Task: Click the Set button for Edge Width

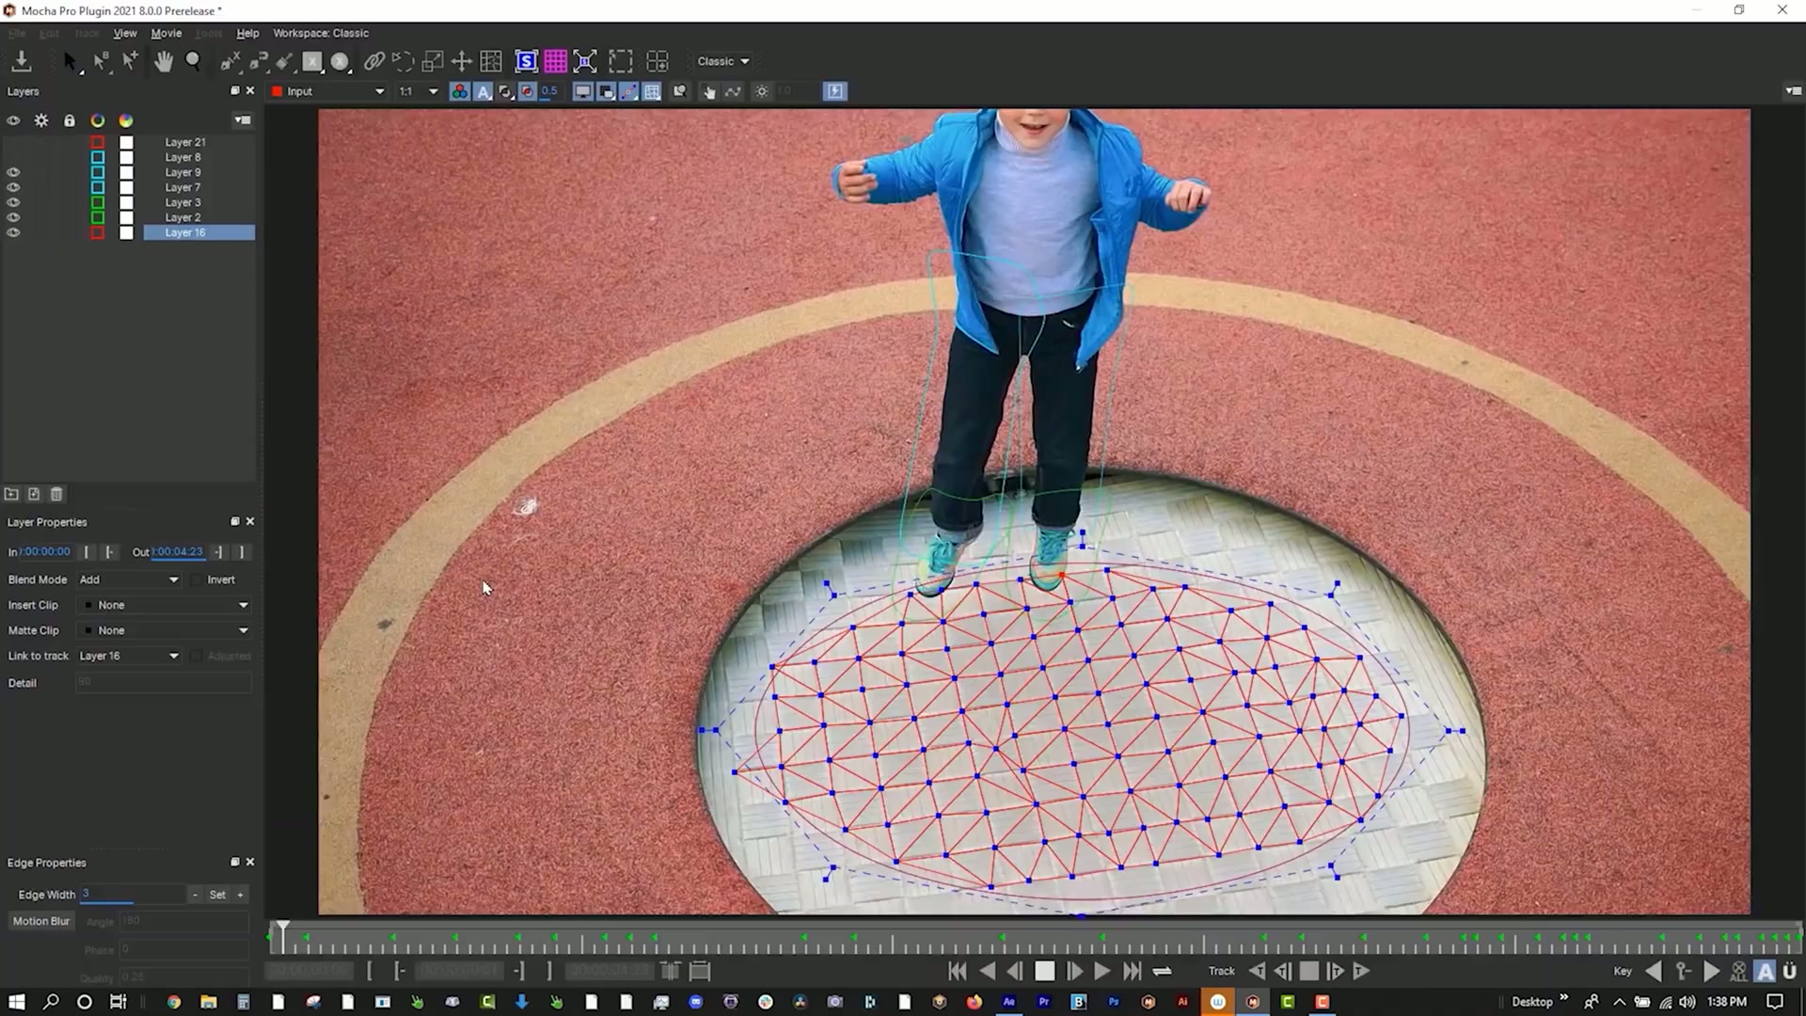Action: (x=217, y=895)
